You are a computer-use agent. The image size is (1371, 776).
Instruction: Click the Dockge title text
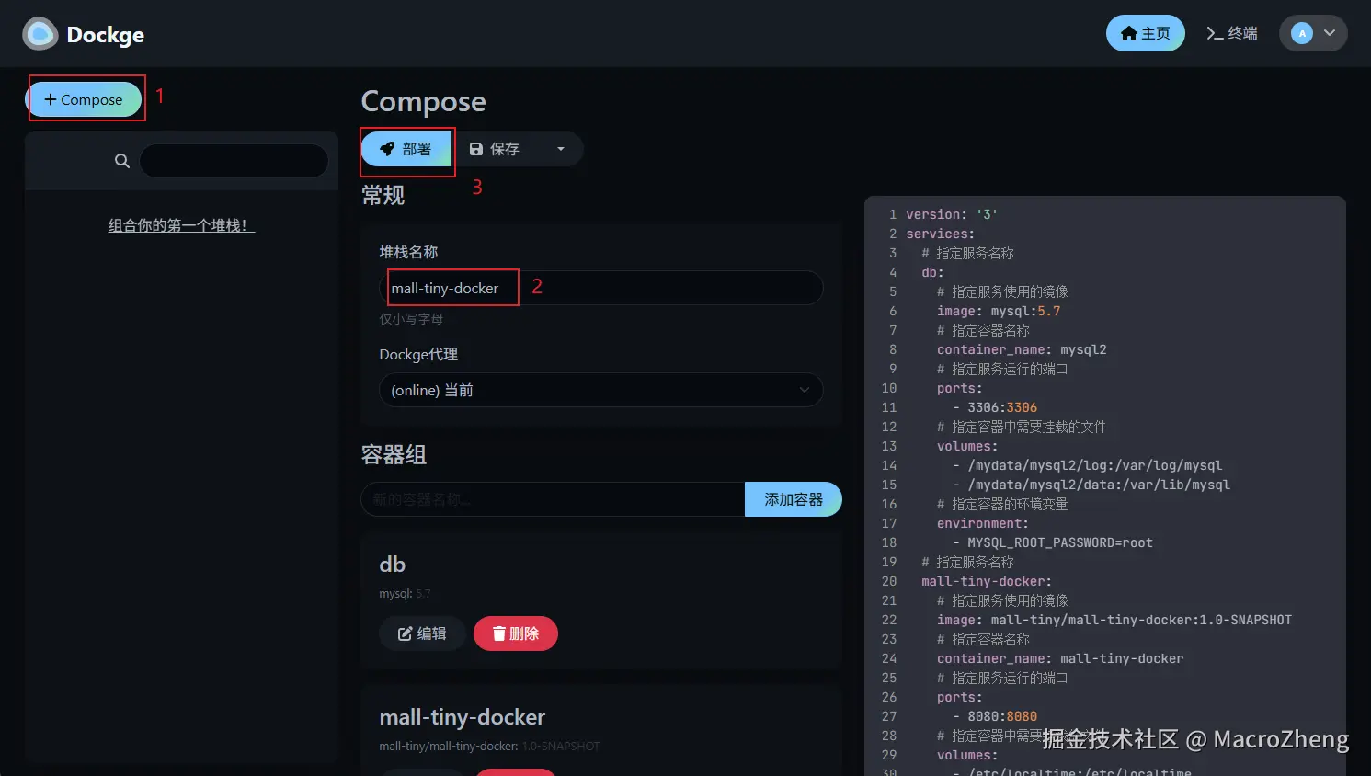106,35
